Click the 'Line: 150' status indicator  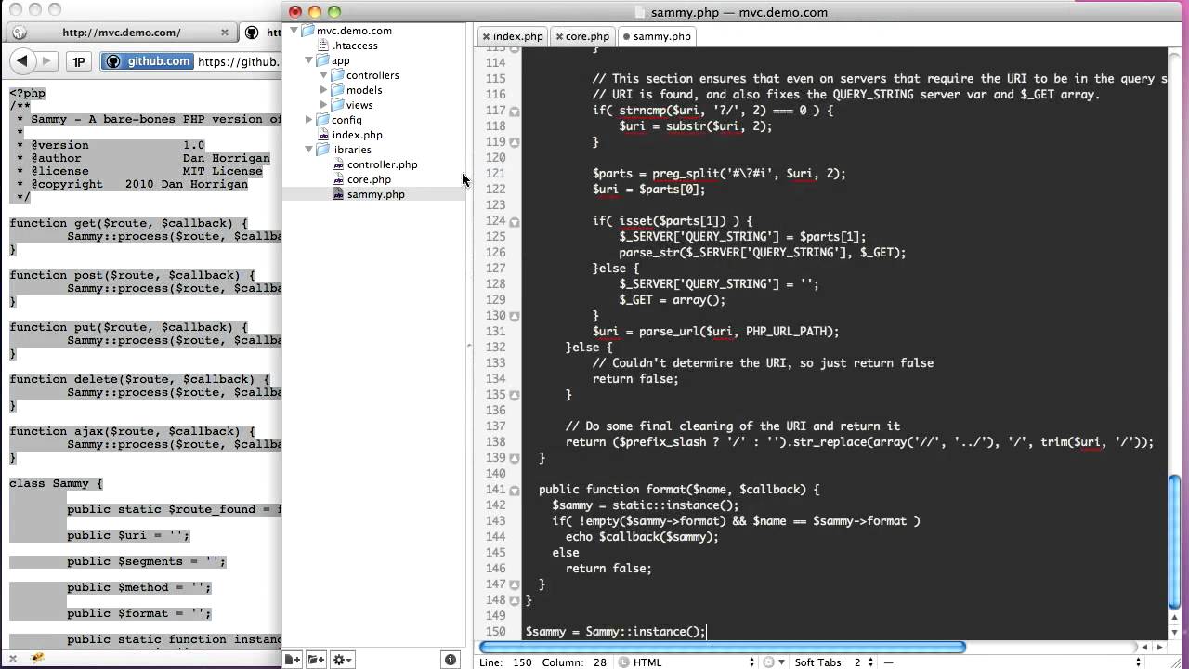coord(504,662)
